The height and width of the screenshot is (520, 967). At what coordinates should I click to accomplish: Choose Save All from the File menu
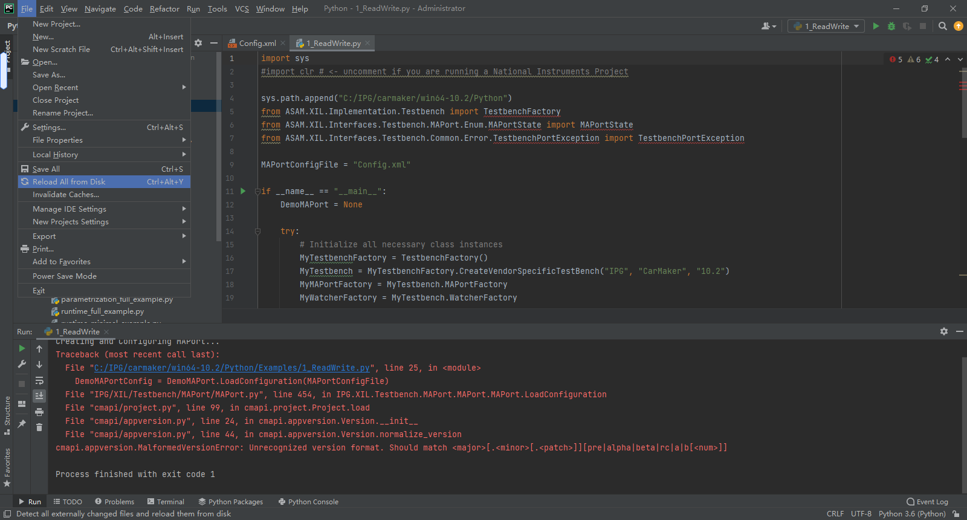click(x=104, y=169)
